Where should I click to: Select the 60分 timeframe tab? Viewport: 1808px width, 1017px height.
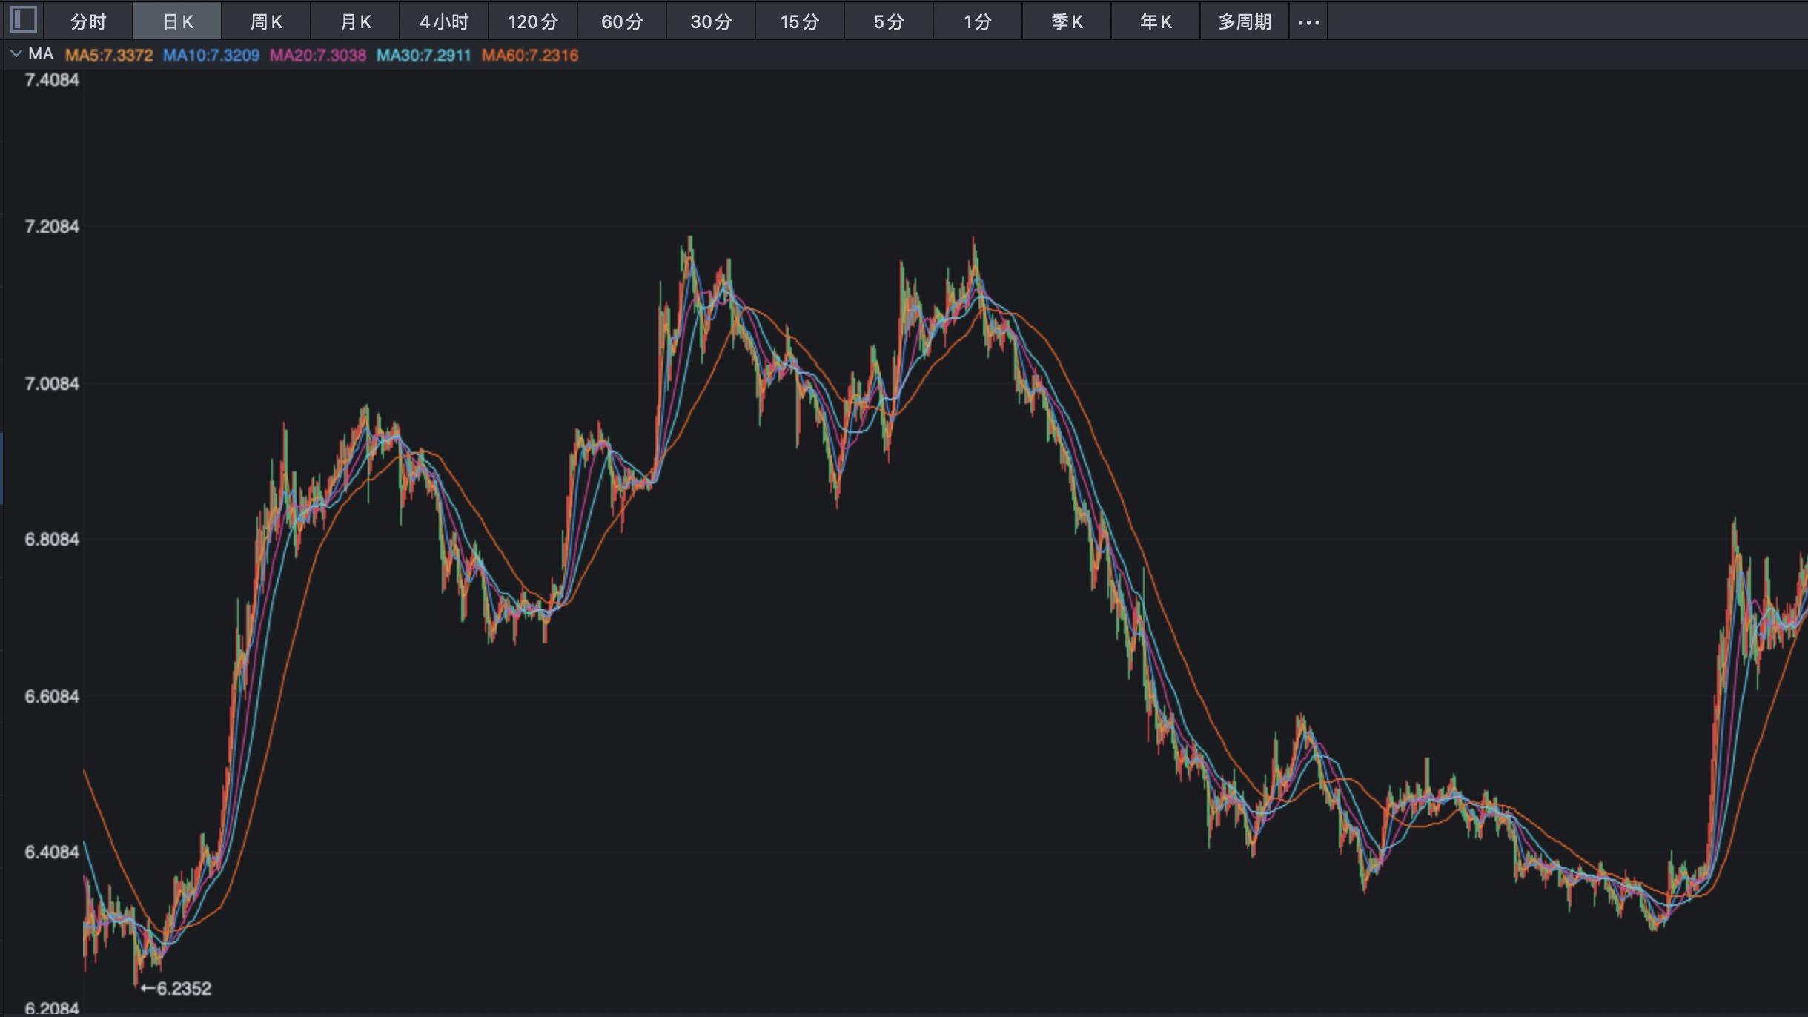(x=622, y=21)
